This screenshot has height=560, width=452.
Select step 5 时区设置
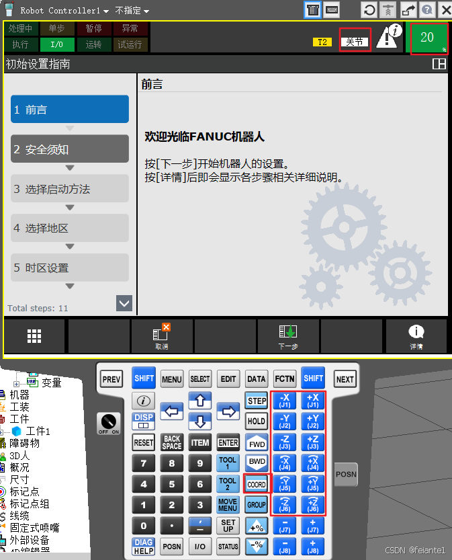pos(70,268)
